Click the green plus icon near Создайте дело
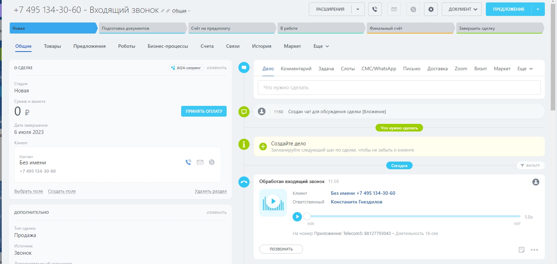The image size is (557, 264). (263, 146)
